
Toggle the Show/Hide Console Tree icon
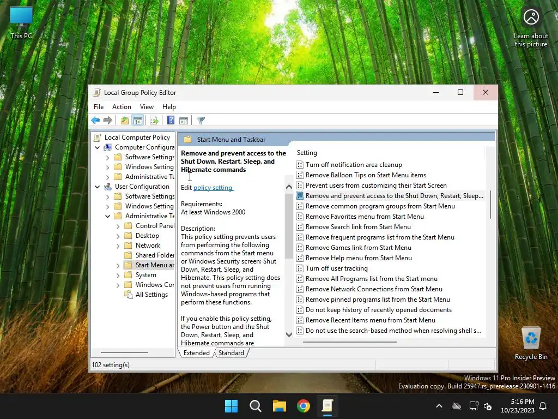point(138,121)
